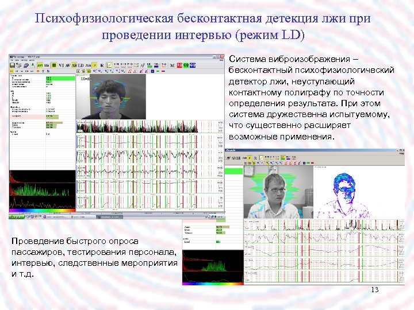The width and height of the screenshot is (414, 310).
Task: Open the chart icon in the lower window toolbar
Action: [262, 158]
